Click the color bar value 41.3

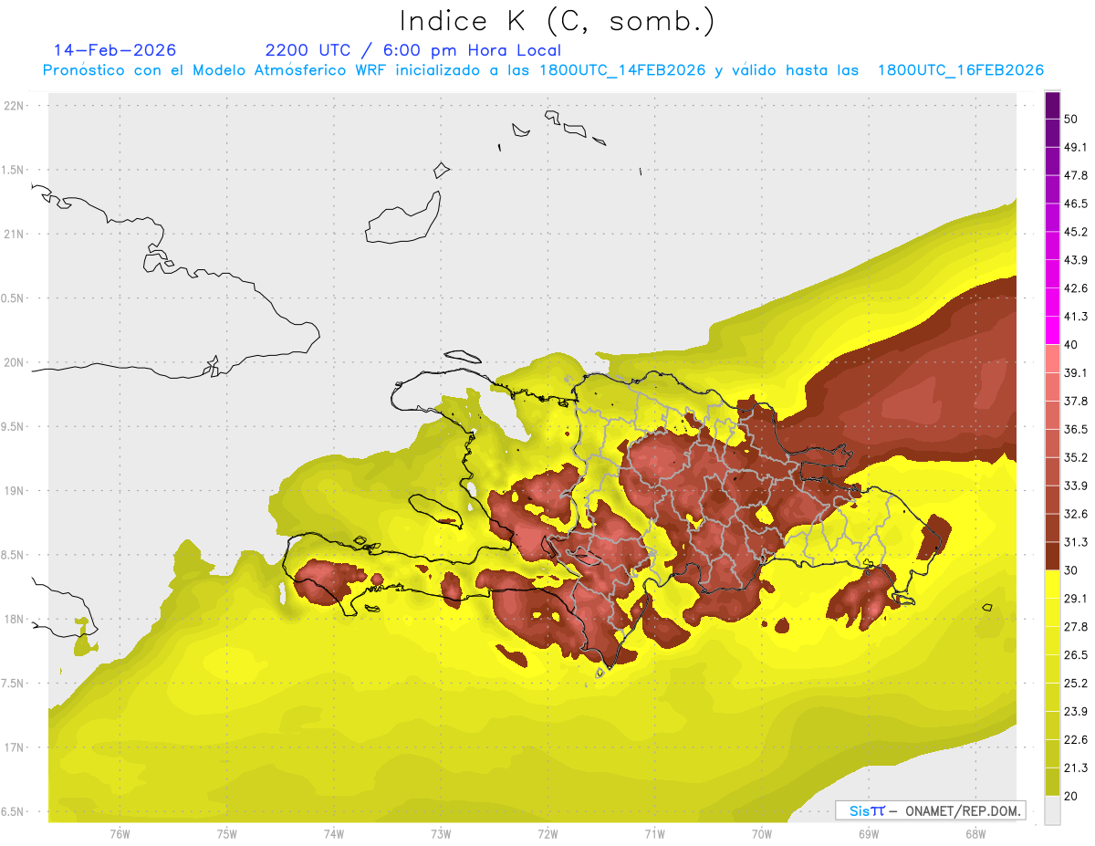1076,317
